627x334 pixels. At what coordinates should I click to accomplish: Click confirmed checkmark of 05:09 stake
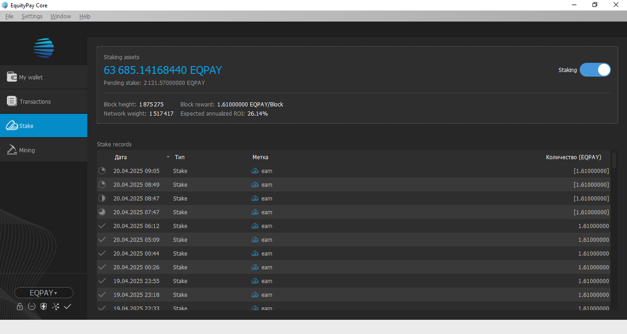tap(102, 240)
